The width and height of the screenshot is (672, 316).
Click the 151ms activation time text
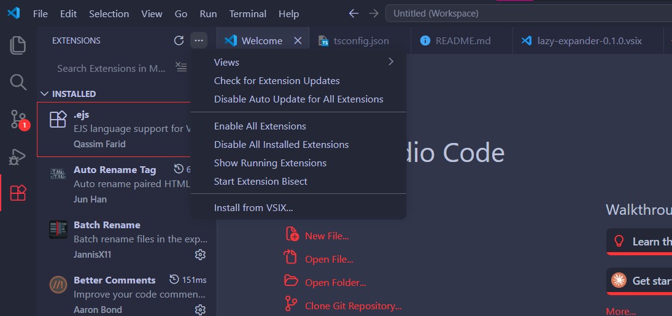coord(194,280)
